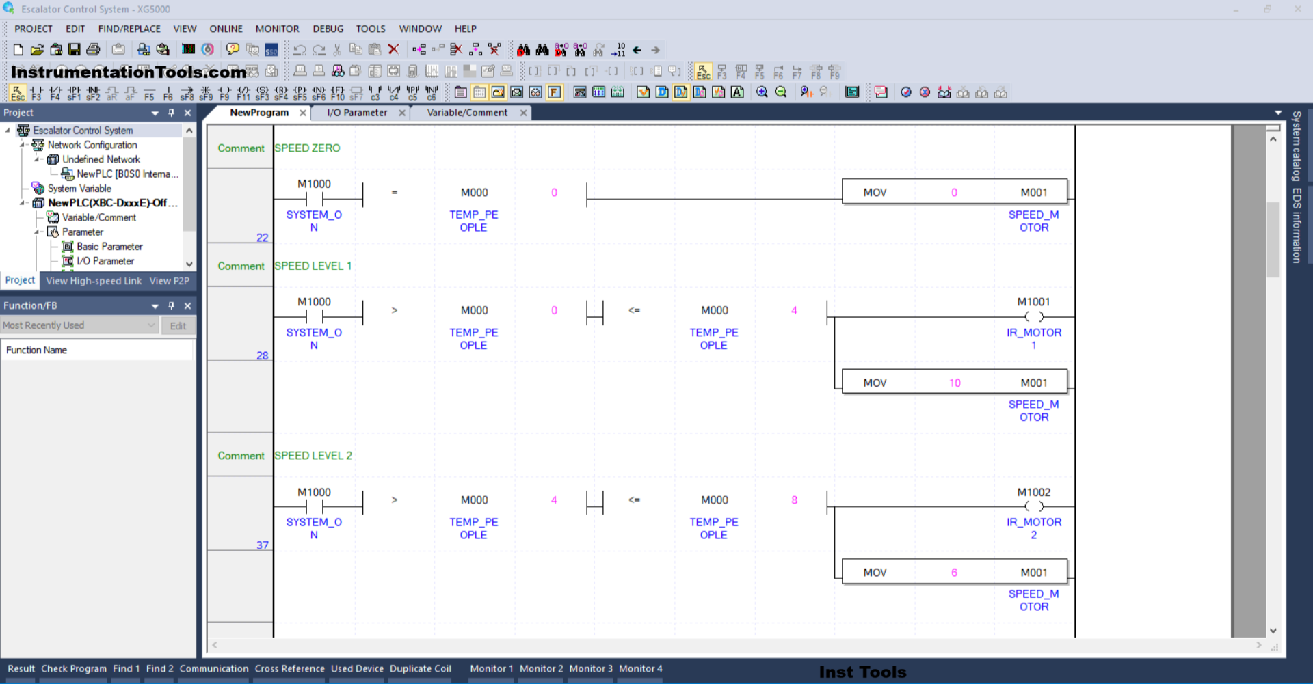Open the View P2P panel tab
Screen dimensions: 1313x684
tap(169, 281)
